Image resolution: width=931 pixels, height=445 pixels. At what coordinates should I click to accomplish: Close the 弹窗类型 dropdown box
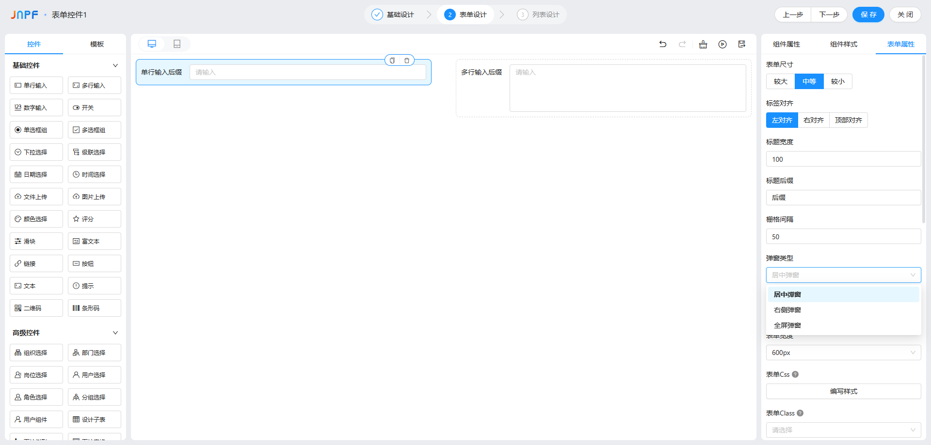[844, 275]
